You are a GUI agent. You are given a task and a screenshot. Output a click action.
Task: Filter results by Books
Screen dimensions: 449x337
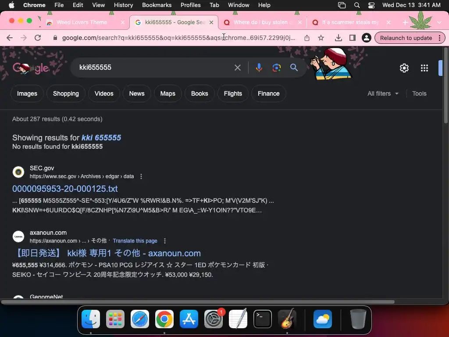point(200,94)
